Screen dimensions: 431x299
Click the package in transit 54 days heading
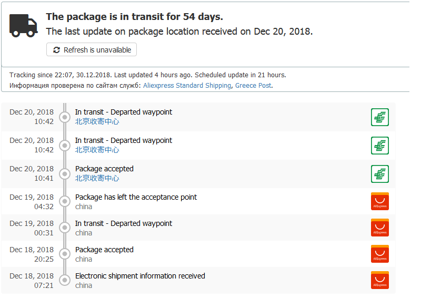[134, 17]
